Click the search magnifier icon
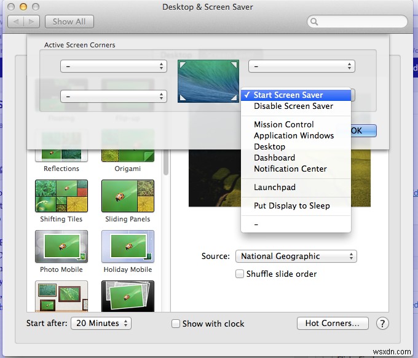Image resolution: width=418 pixels, height=358 pixels. click(x=314, y=22)
